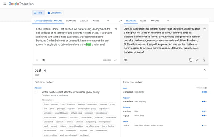
Task: Select synonym chip preeminent
Action: coord(92,104)
